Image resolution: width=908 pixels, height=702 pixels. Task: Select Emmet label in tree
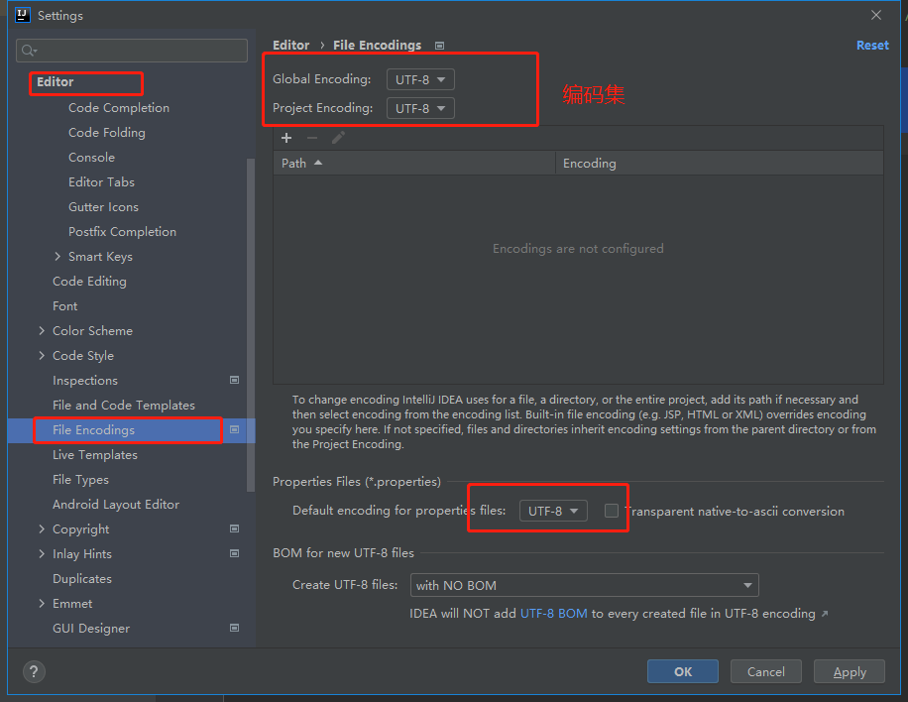pos(71,604)
